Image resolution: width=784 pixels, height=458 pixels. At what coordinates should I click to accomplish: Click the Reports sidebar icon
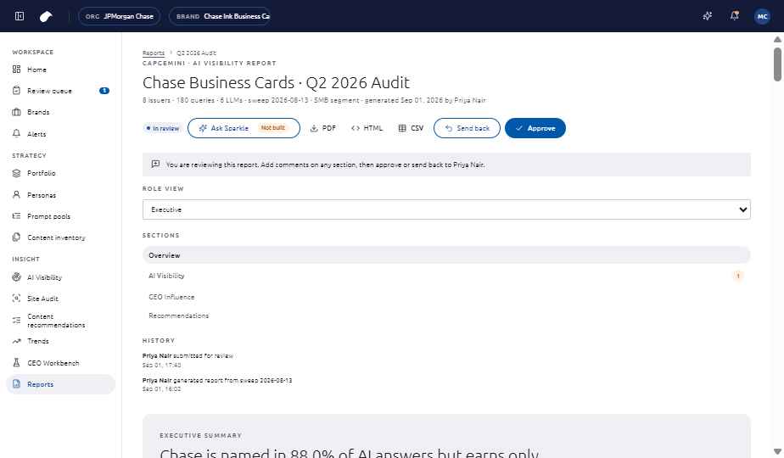pyautogui.click(x=16, y=384)
